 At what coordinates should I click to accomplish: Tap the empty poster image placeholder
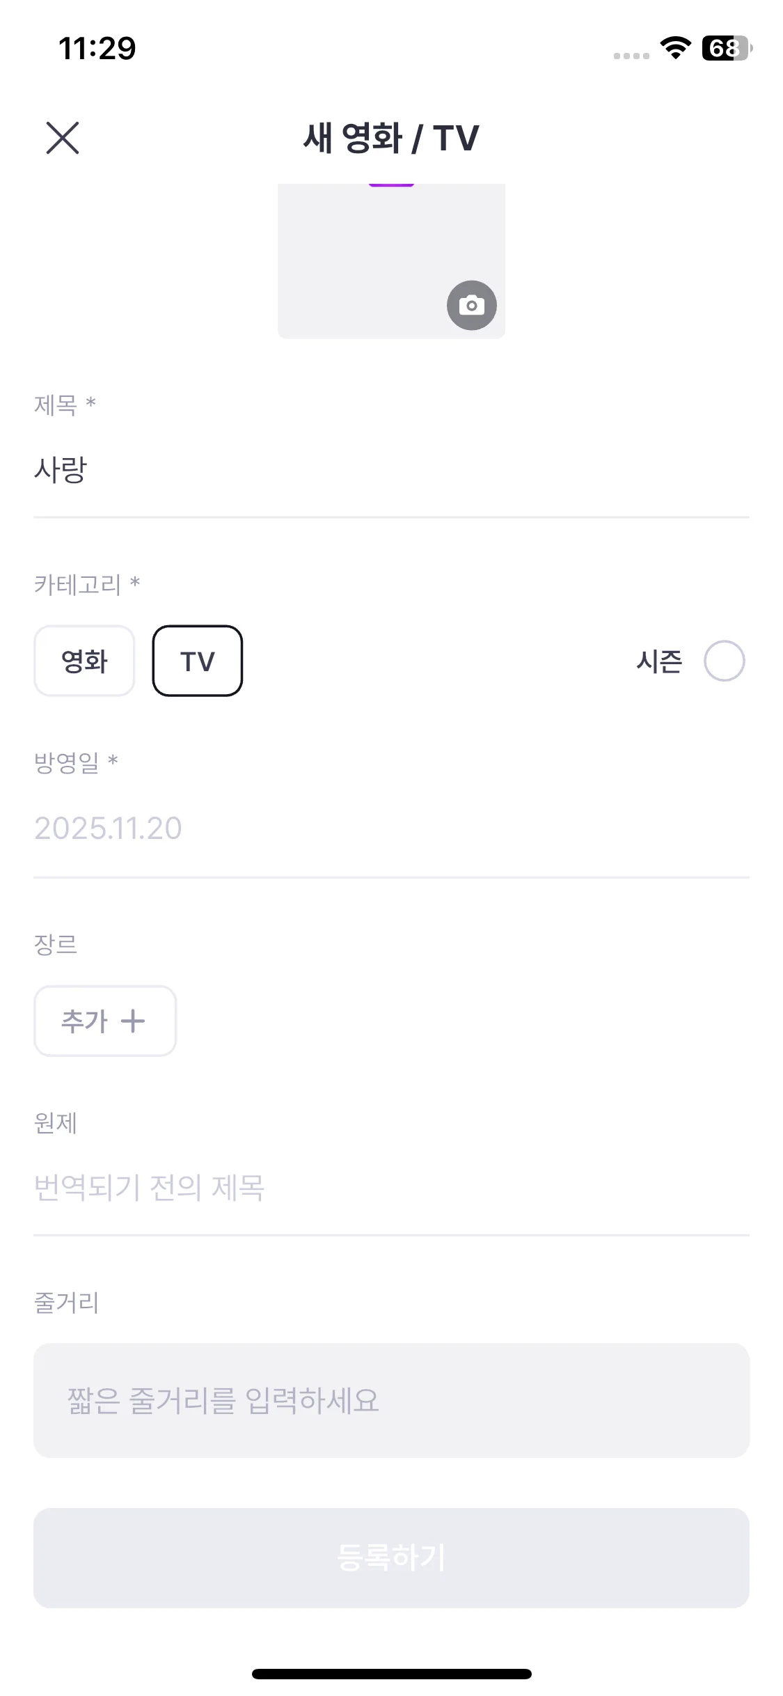tap(376, 258)
